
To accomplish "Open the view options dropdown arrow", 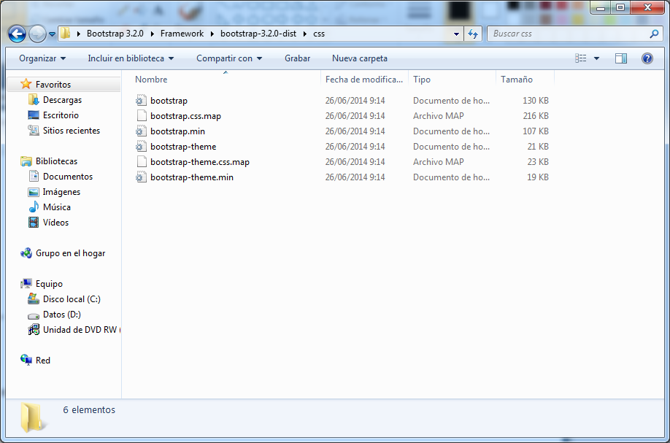I will (596, 58).
